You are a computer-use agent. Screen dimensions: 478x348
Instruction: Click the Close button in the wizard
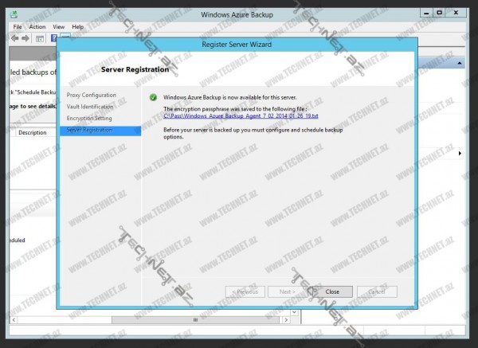[332, 291]
